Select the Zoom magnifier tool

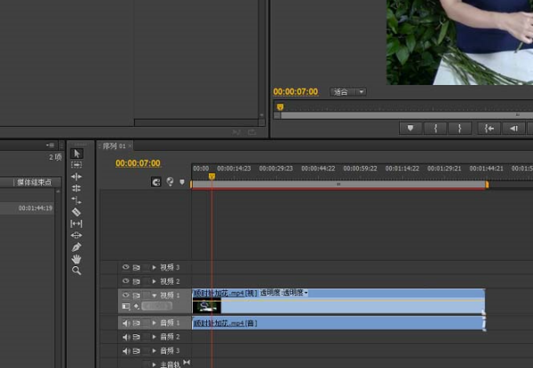point(76,270)
